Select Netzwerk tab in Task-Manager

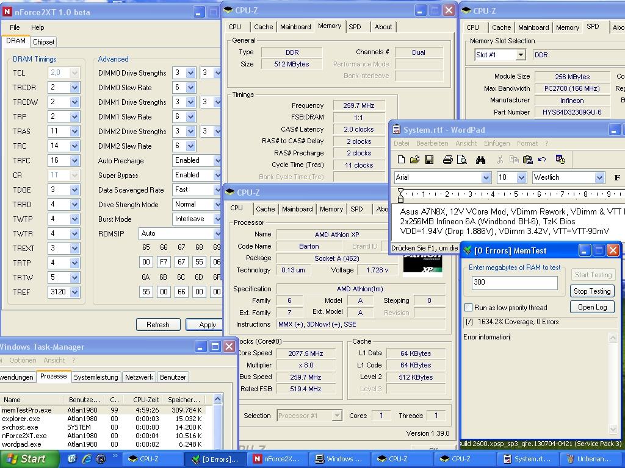(139, 377)
